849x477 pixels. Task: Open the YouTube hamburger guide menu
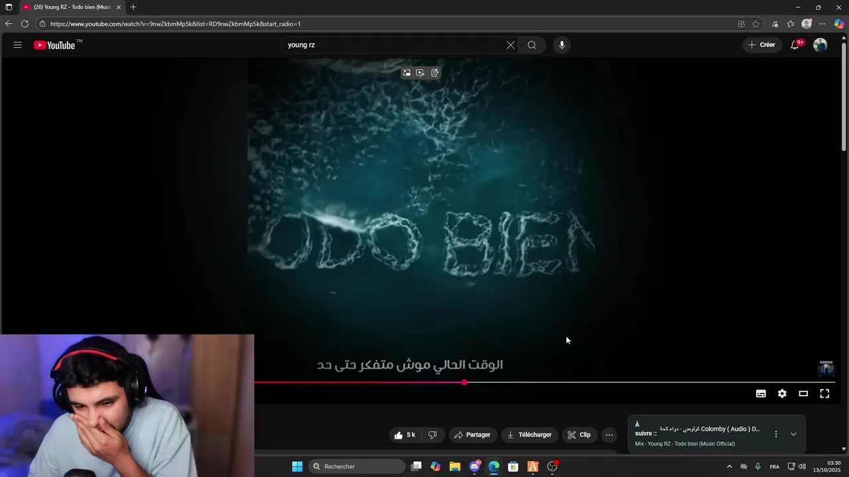(x=18, y=45)
